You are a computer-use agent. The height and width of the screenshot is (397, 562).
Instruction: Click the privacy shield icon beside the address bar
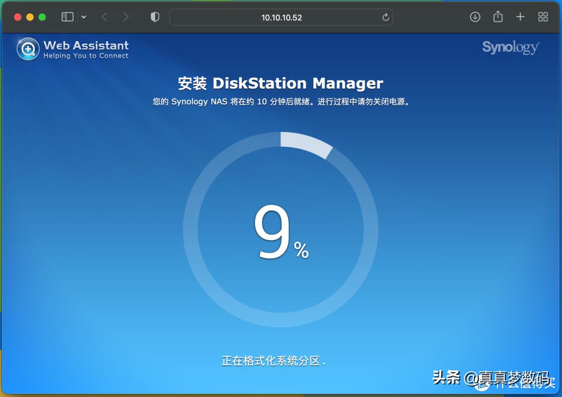(154, 17)
